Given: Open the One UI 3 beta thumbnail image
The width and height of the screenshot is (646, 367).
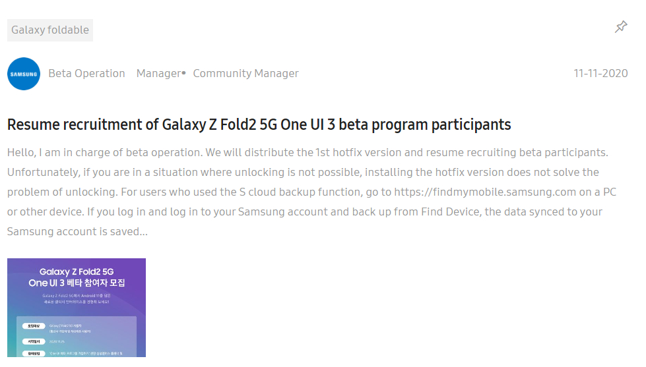Looking at the screenshot, I should click(x=77, y=308).
